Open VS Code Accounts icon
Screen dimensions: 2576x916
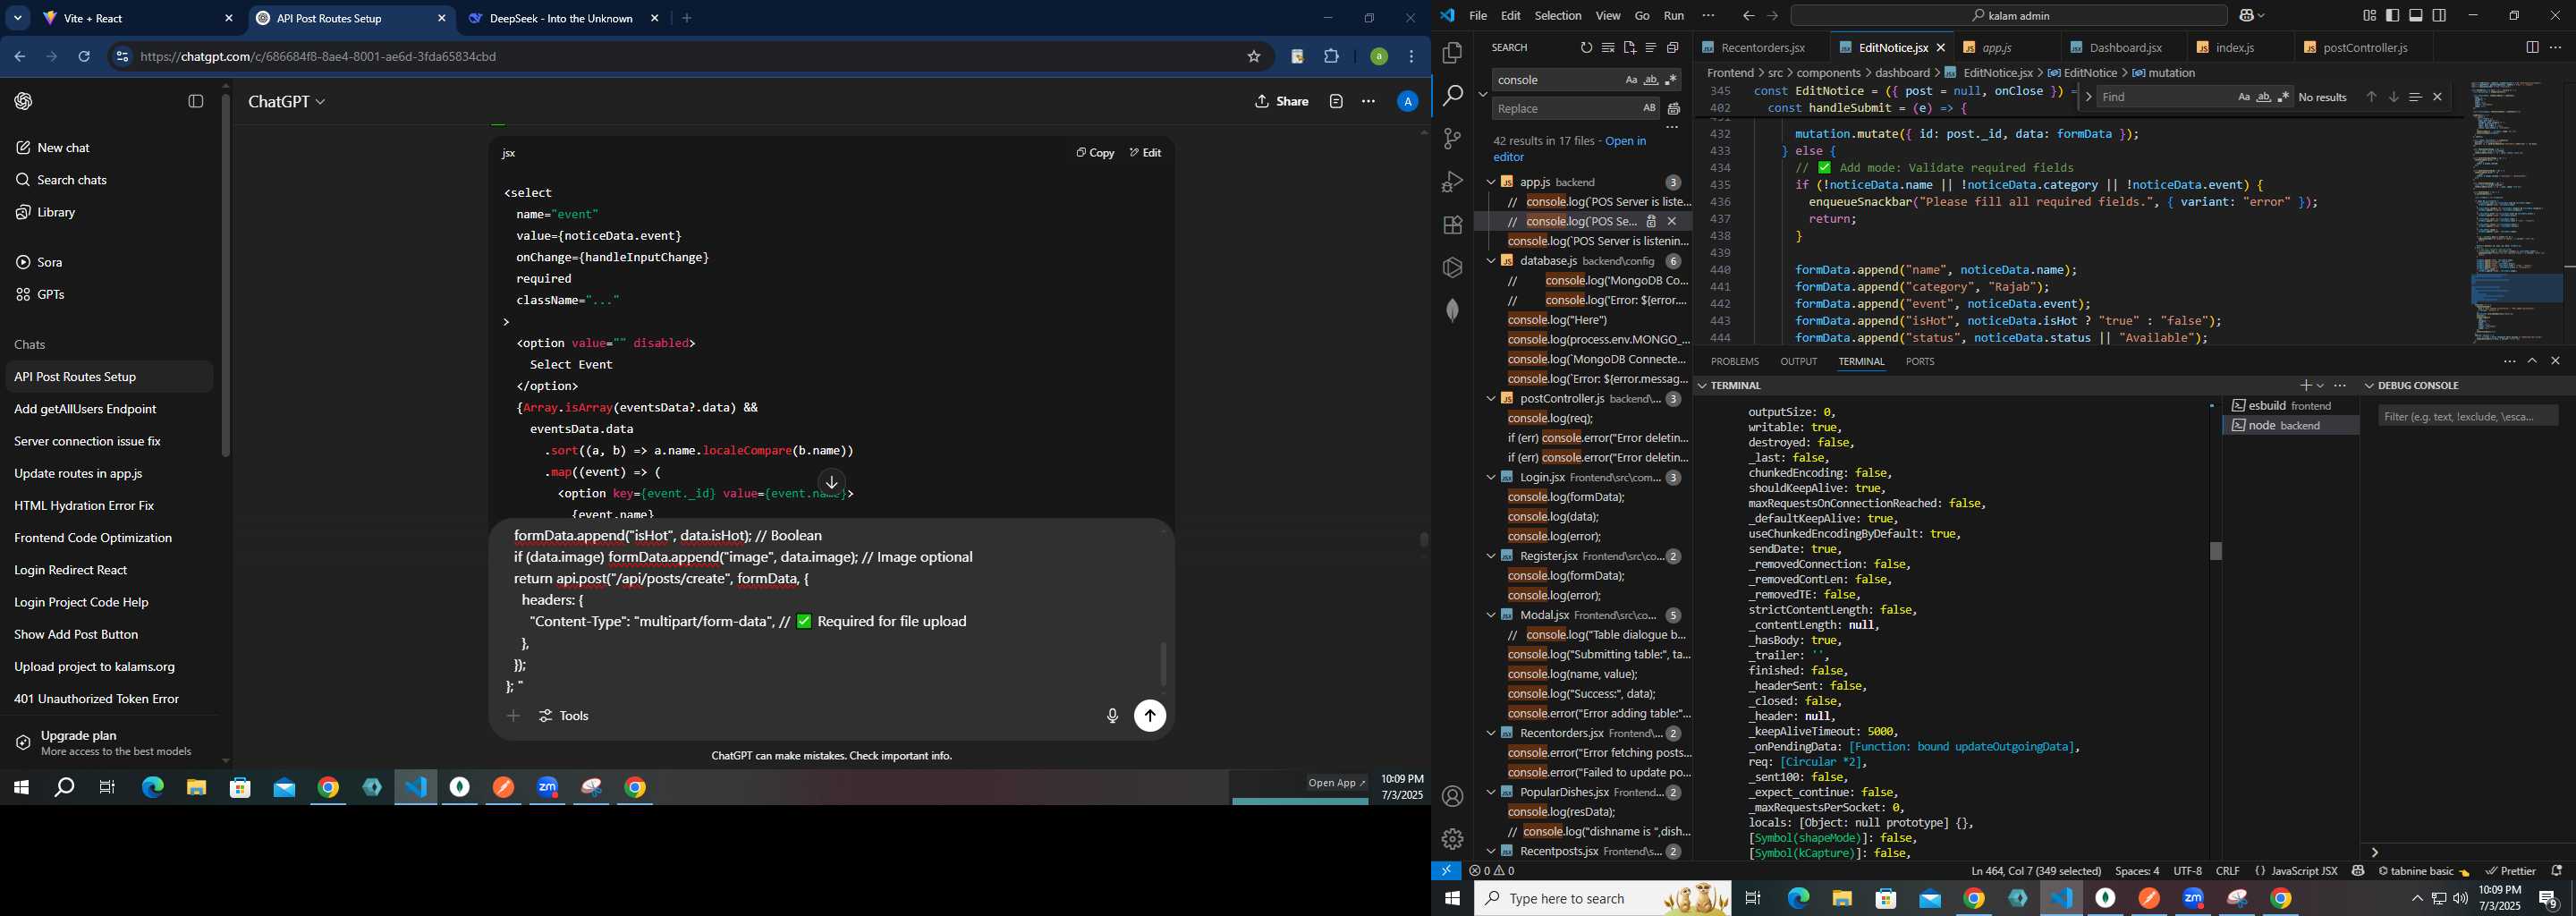pyautogui.click(x=1452, y=796)
